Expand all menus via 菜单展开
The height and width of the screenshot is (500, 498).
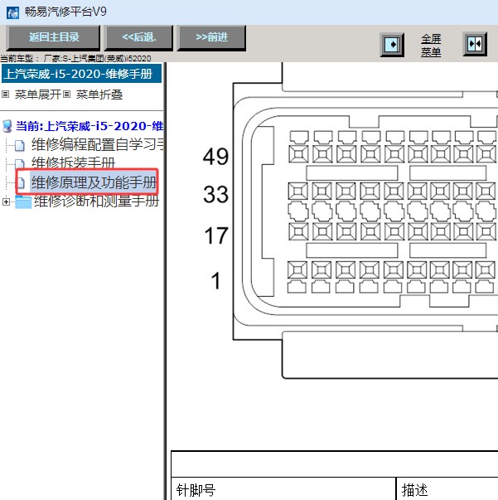(37, 95)
